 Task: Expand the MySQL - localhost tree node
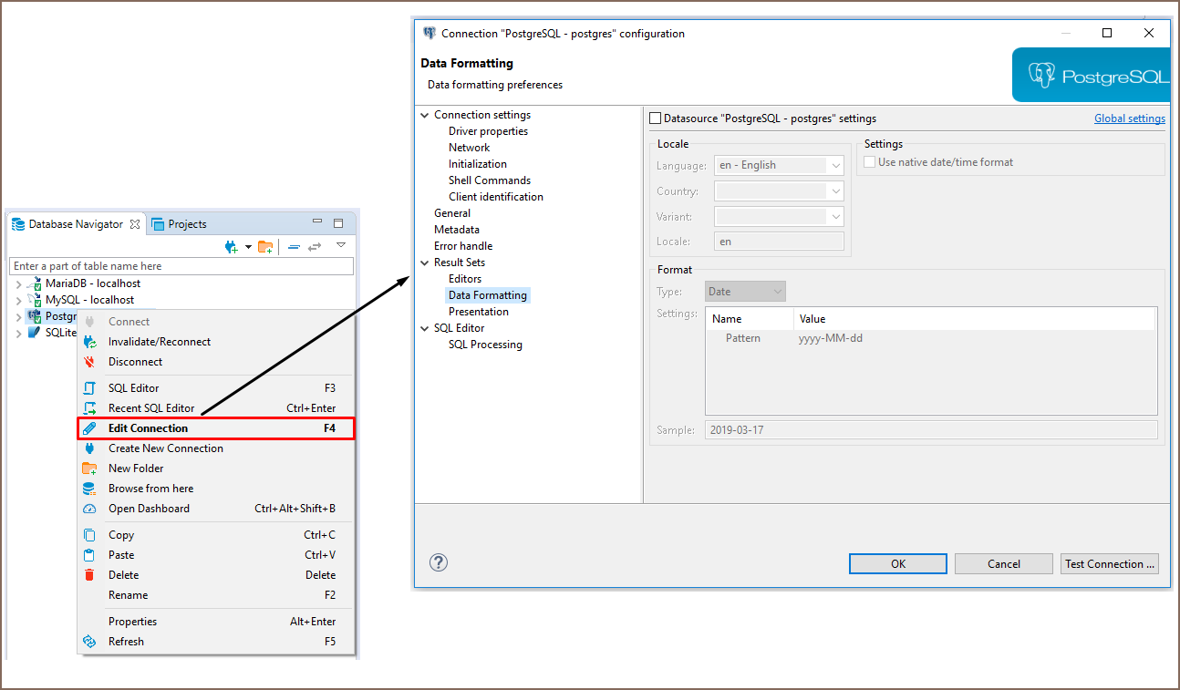pyautogui.click(x=18, y=300)
